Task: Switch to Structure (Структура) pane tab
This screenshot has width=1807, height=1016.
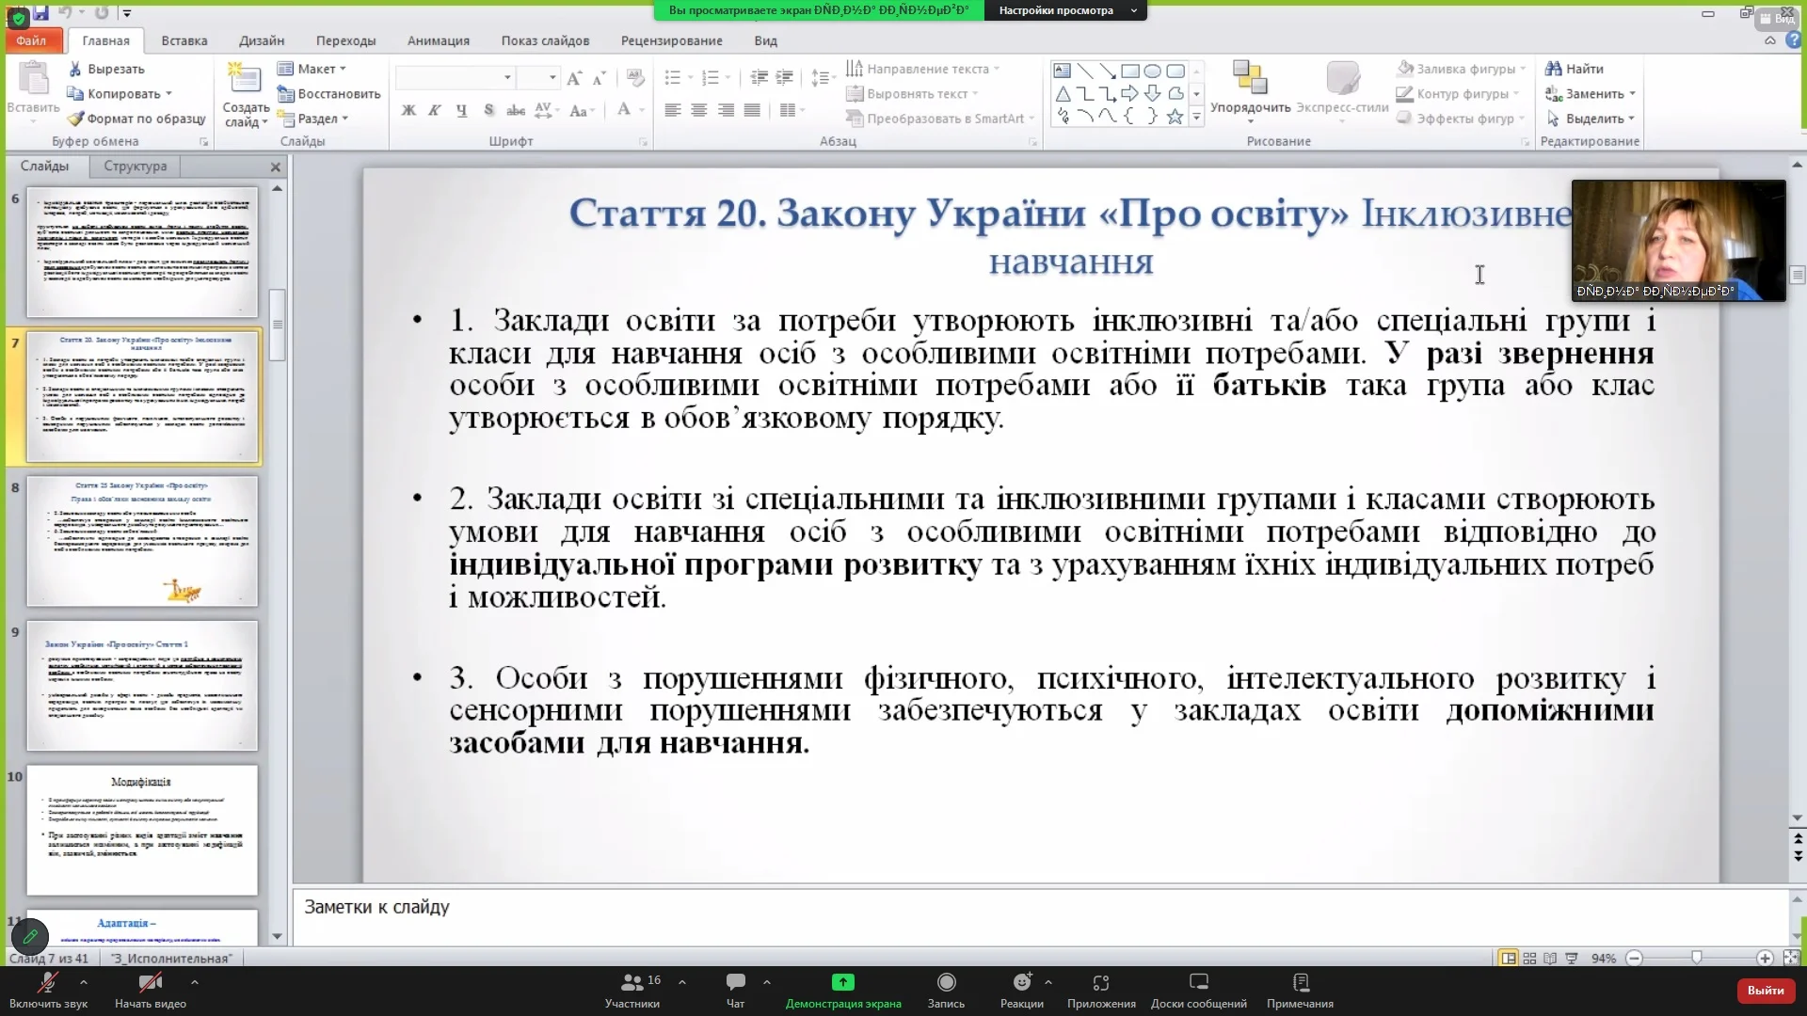Action: click(135, 166)
